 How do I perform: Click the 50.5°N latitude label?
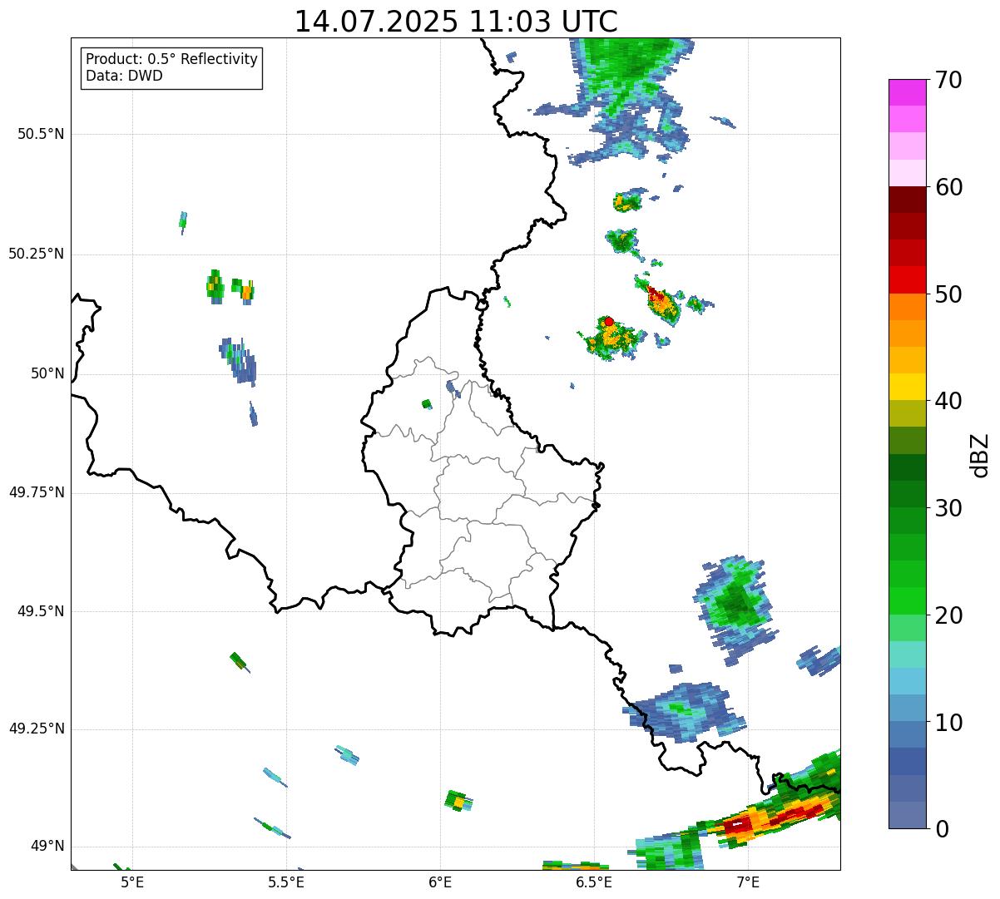click(41, 134)
